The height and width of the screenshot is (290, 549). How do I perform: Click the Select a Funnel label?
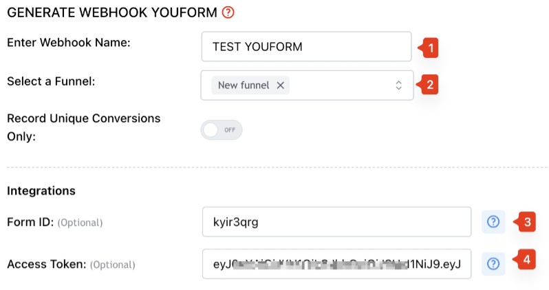pos(51,81)
